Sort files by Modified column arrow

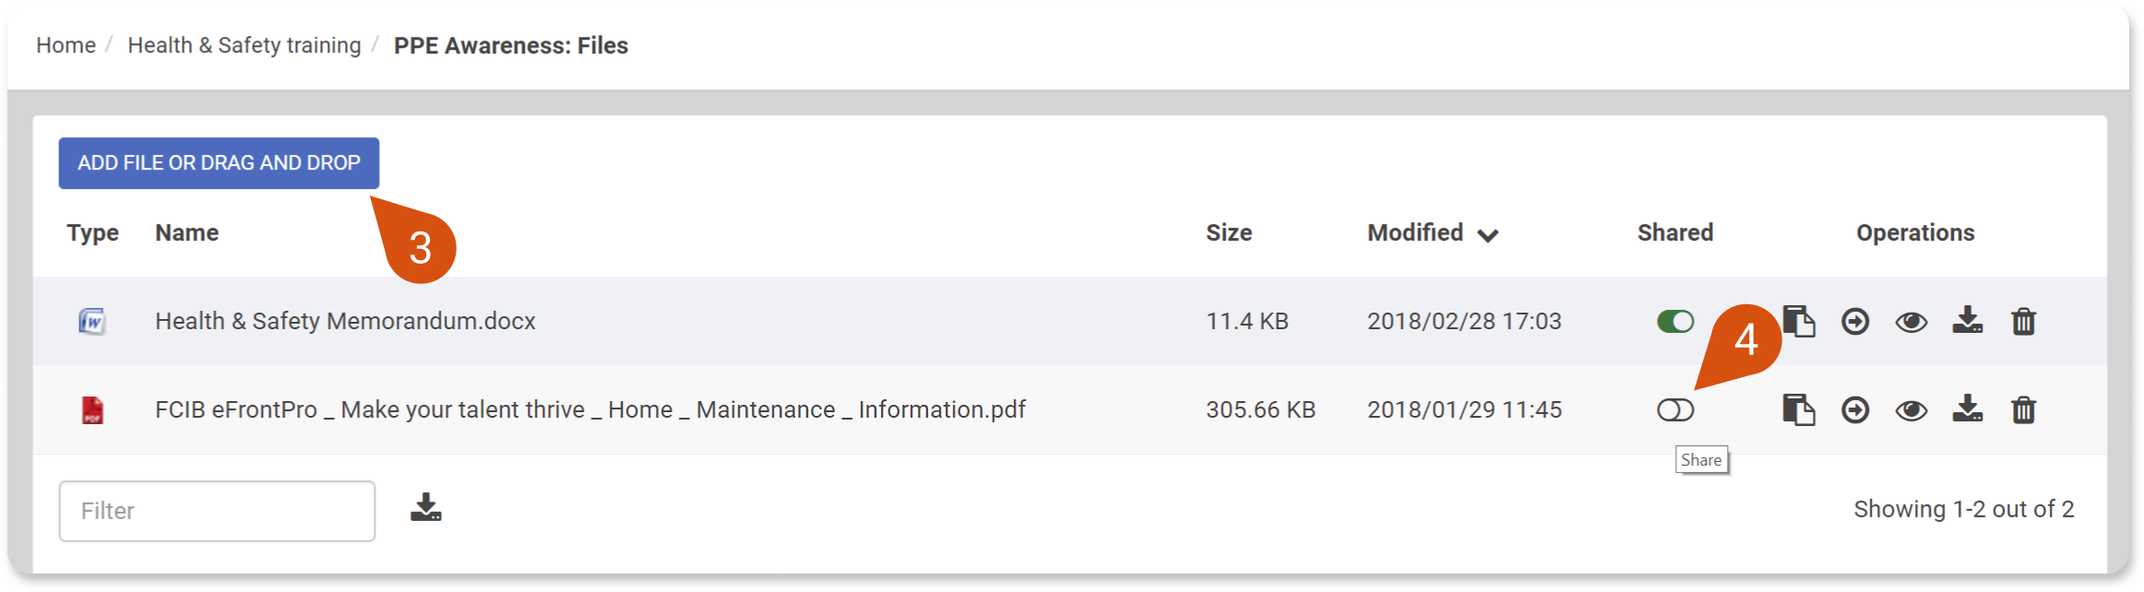point(1488,235)
